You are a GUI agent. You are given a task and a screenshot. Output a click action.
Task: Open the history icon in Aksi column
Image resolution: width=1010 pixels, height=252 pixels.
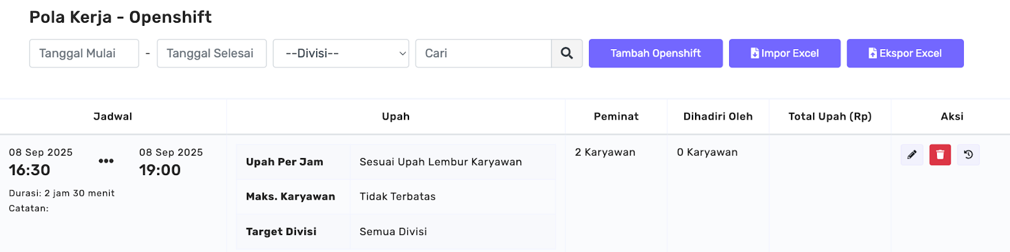pos(968,154)
